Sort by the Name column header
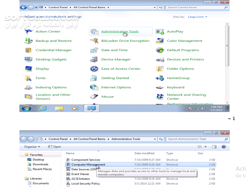The height and width of the screenshot is (187, 247). tap(70, 153)
